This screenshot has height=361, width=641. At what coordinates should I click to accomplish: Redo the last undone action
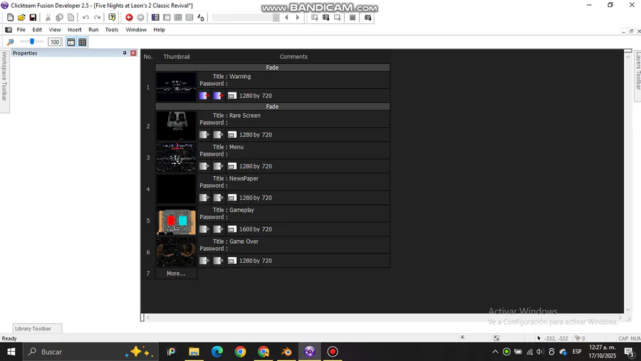97,17
